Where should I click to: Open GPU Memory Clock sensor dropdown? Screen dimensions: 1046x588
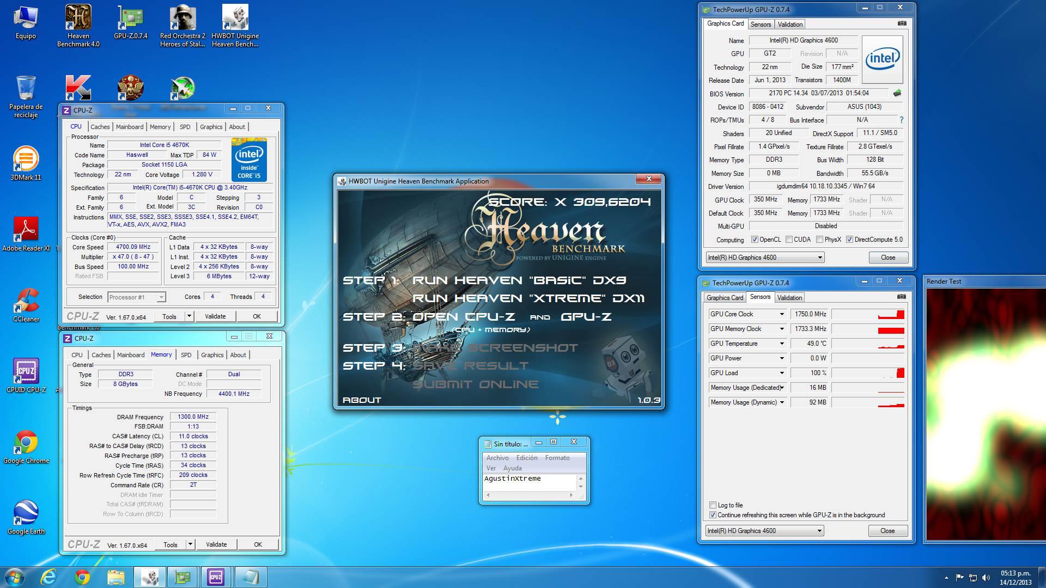point(782,329)
